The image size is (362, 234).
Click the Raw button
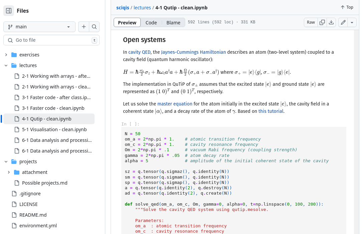point(311,22)
